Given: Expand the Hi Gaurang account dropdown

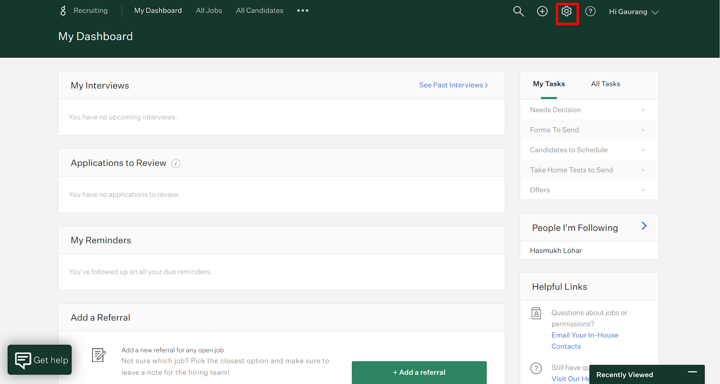Looking at the screenshot, I should coord(634,12).
